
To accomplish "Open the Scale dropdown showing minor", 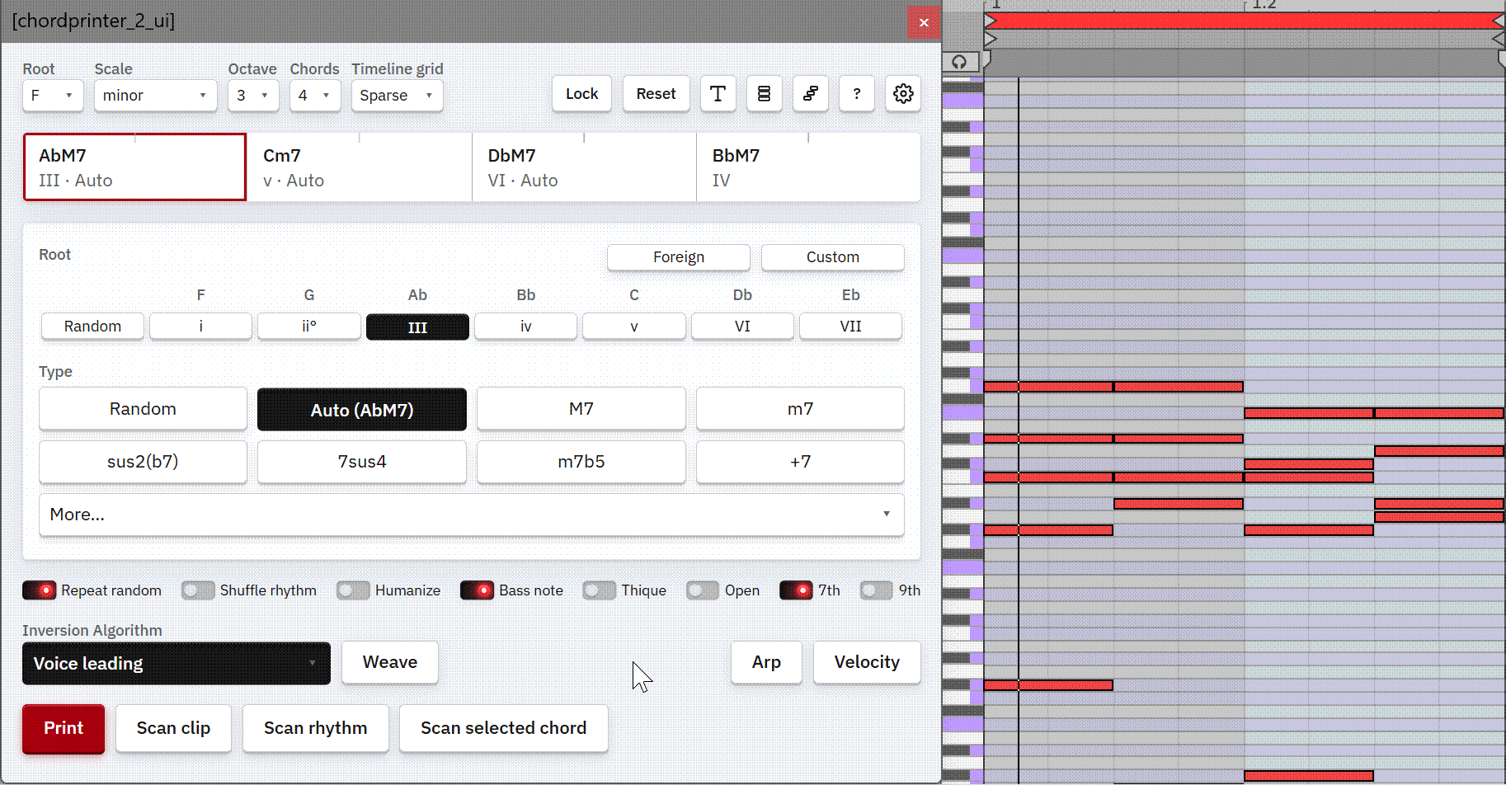I will click(x=155, y=96).
